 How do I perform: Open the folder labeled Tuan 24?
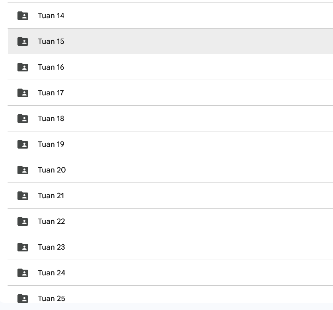[51, 273]
